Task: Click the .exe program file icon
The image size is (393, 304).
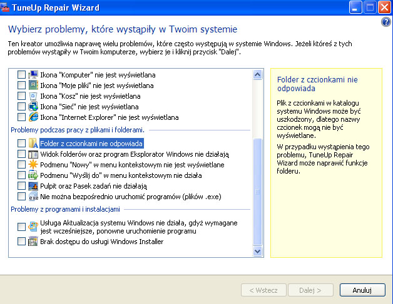Action: coord(34,197)
